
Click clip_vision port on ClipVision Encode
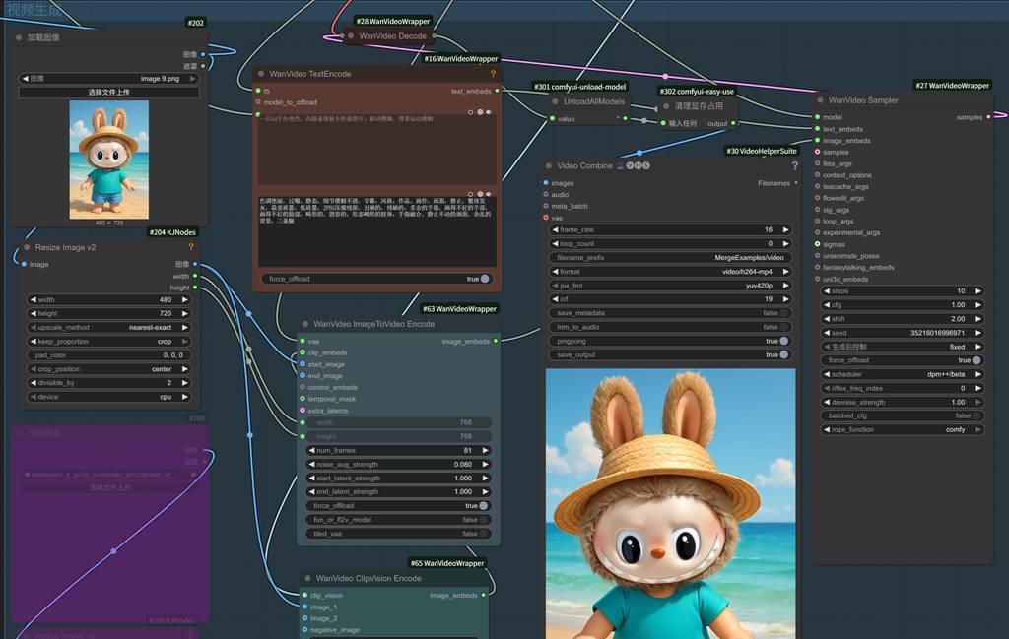click(x=305, y=596)
